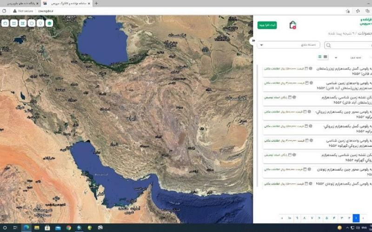The height and width of the screenshot is (232, 372).
Task: Open Microsoft Edge from taskbar
Action: (x=27, y=228)
